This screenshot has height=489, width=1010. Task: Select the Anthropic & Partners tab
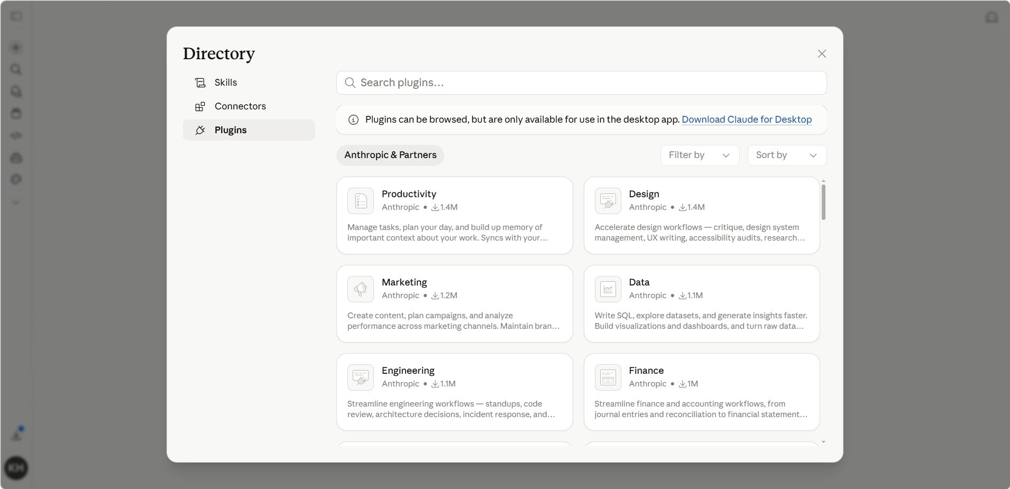click(390, 155)
